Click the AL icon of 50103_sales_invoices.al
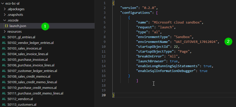This screenshot has width=236, height=107. tap(4, 49)
